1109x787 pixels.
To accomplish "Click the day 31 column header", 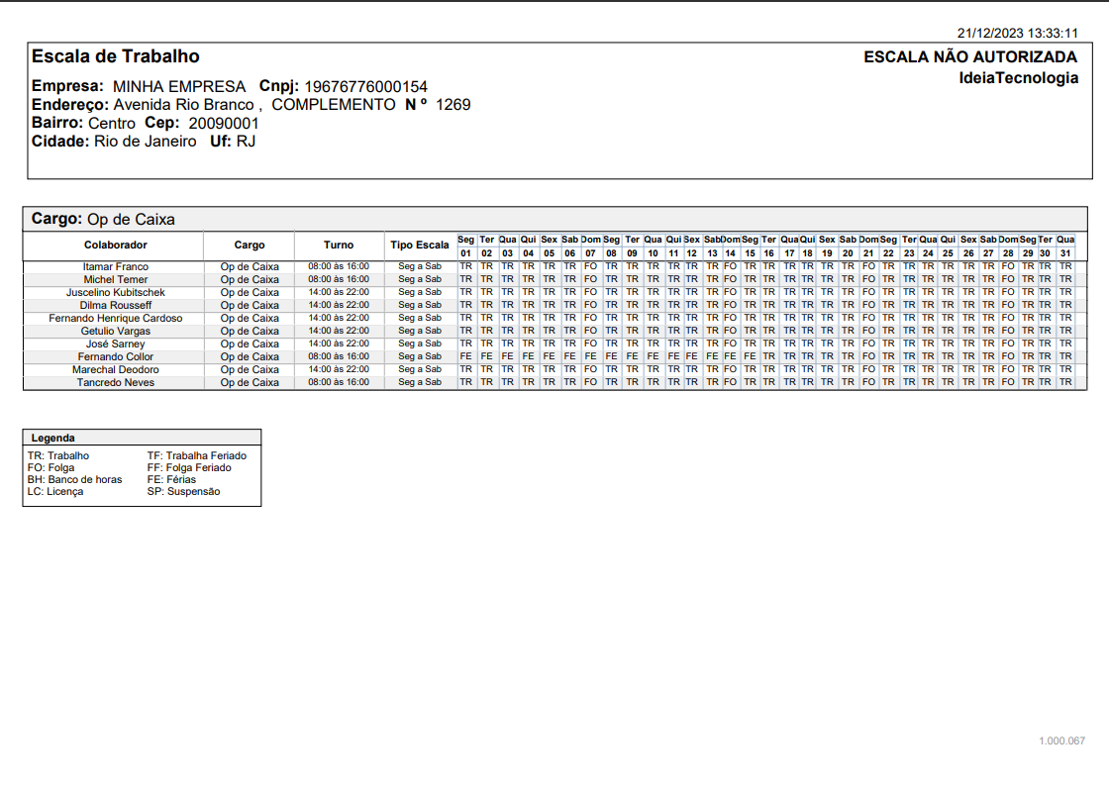I will tap(1064, 253).
